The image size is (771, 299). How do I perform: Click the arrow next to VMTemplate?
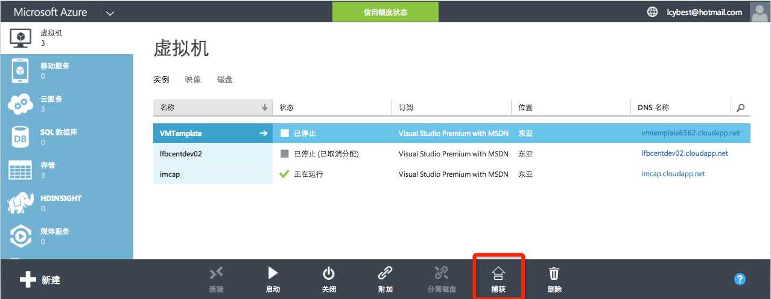click(x=263, y=134)
